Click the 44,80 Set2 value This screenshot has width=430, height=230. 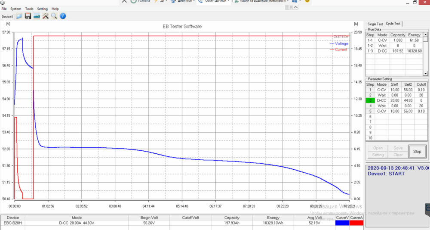[x=408, y=101]
